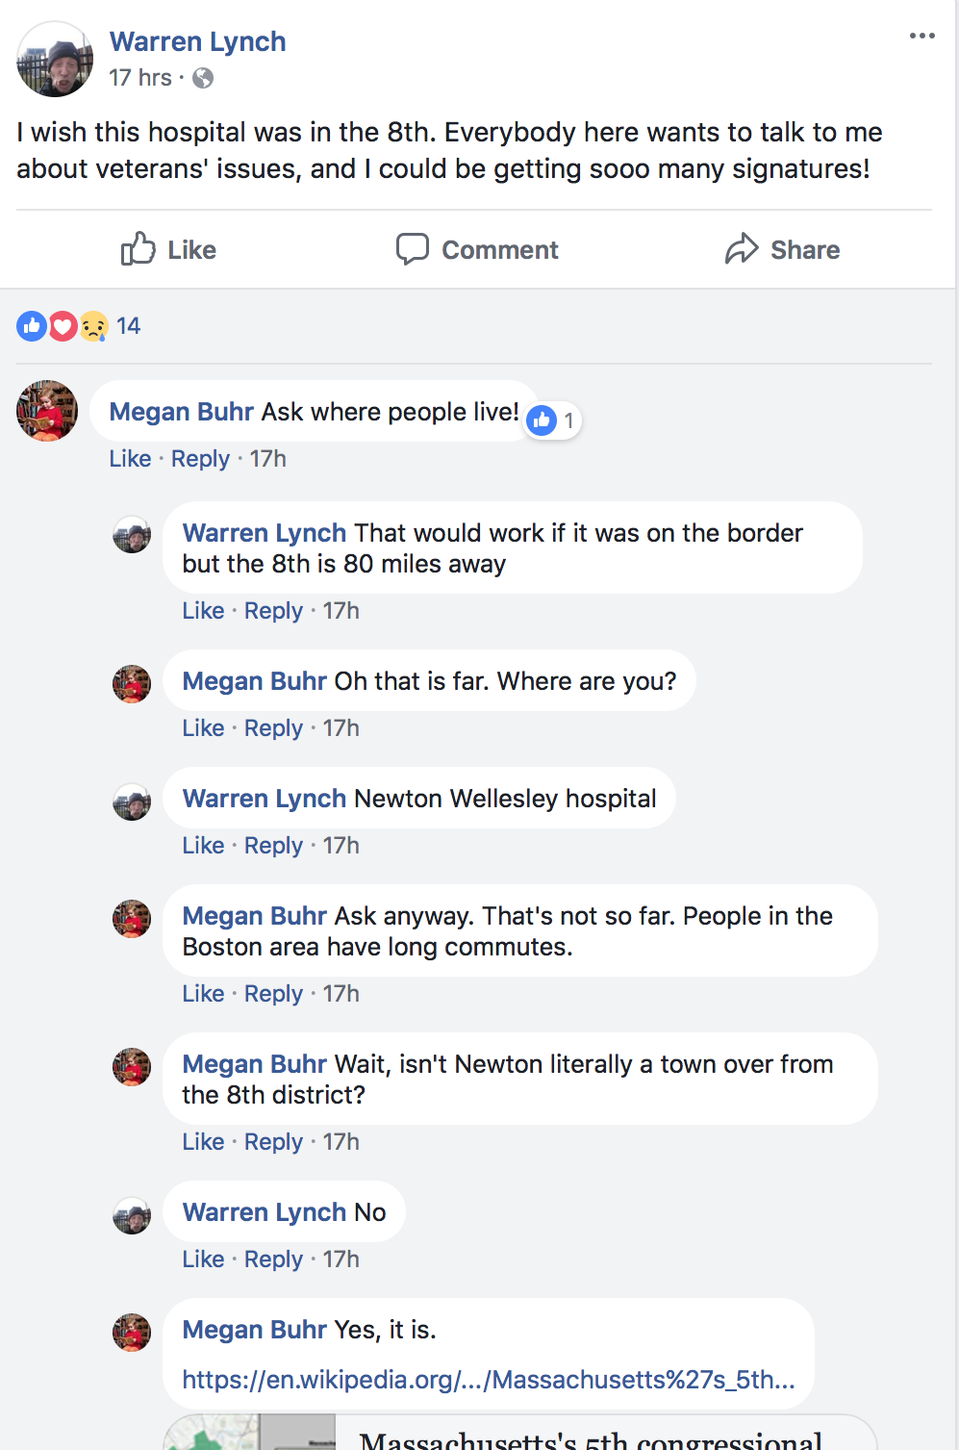Screen dimensions: 959x1450
Task: Open the blue like reaction icon
Action: (x=32, y=326)
